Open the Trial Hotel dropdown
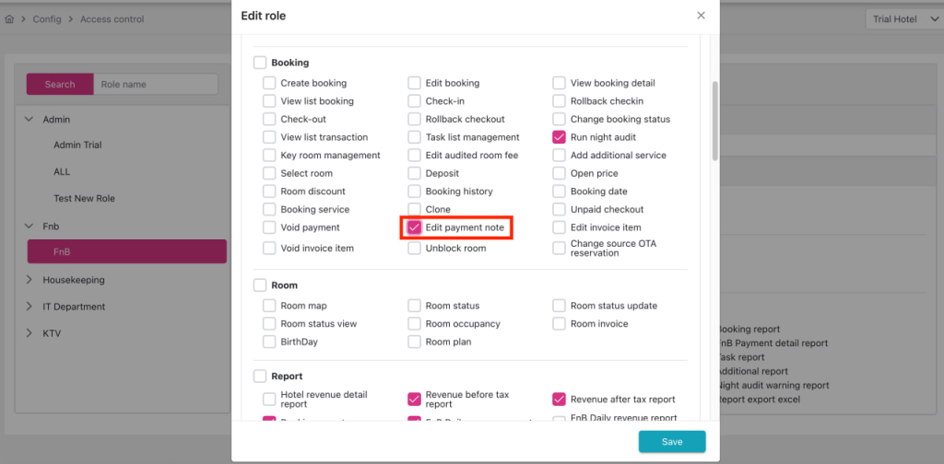Viewport: 944px width, 464px height. click(903, 19)
